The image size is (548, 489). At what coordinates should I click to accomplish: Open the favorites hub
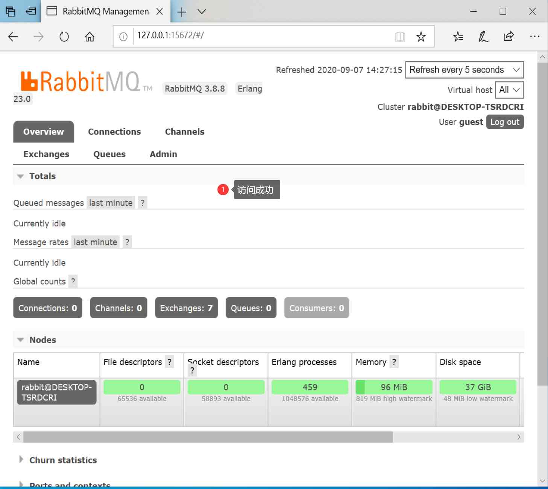(458, 36)
